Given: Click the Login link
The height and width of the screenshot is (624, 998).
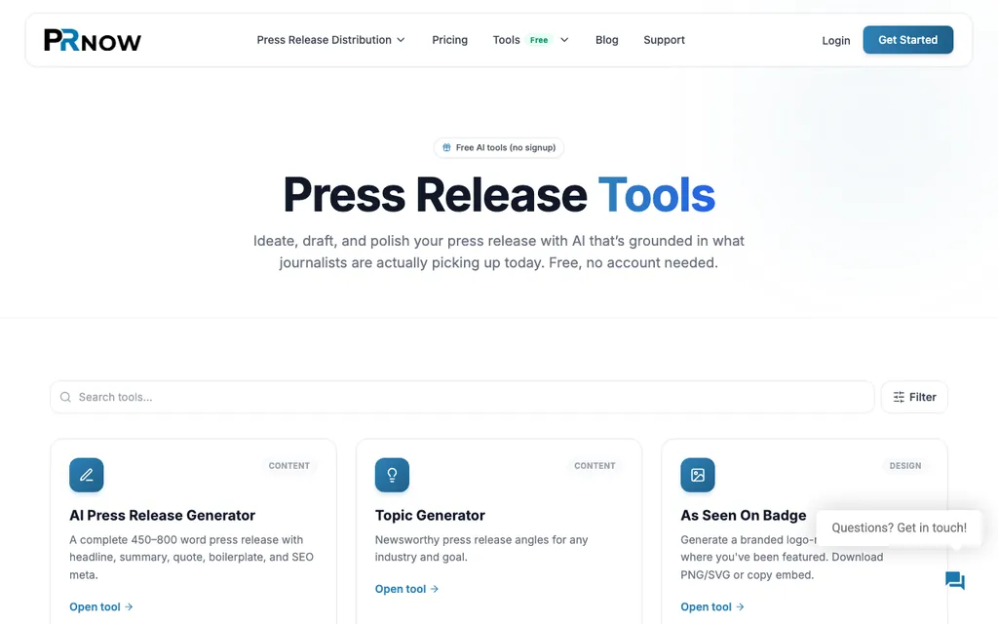Looking at the screenshot, I should point(835,41).
